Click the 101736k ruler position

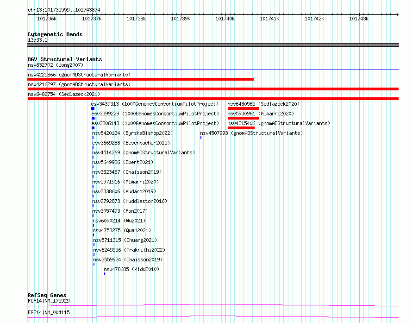(47, 19)
